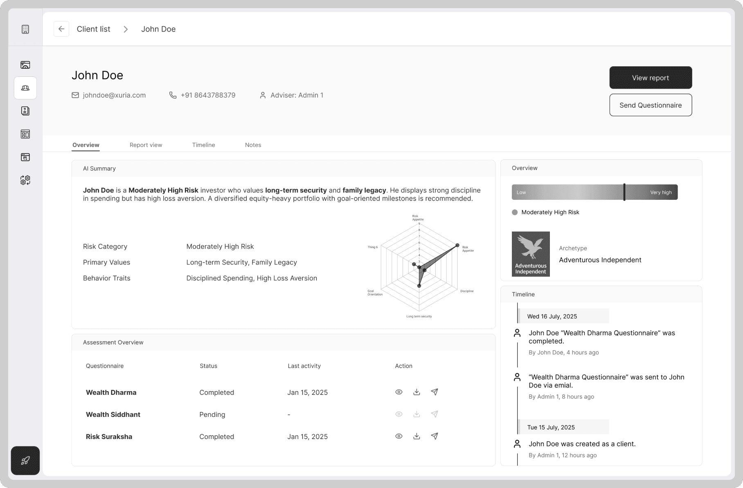Preview Risk Suraksha with the eye icon
Screen dimensions: 743x488
point(399,436)
